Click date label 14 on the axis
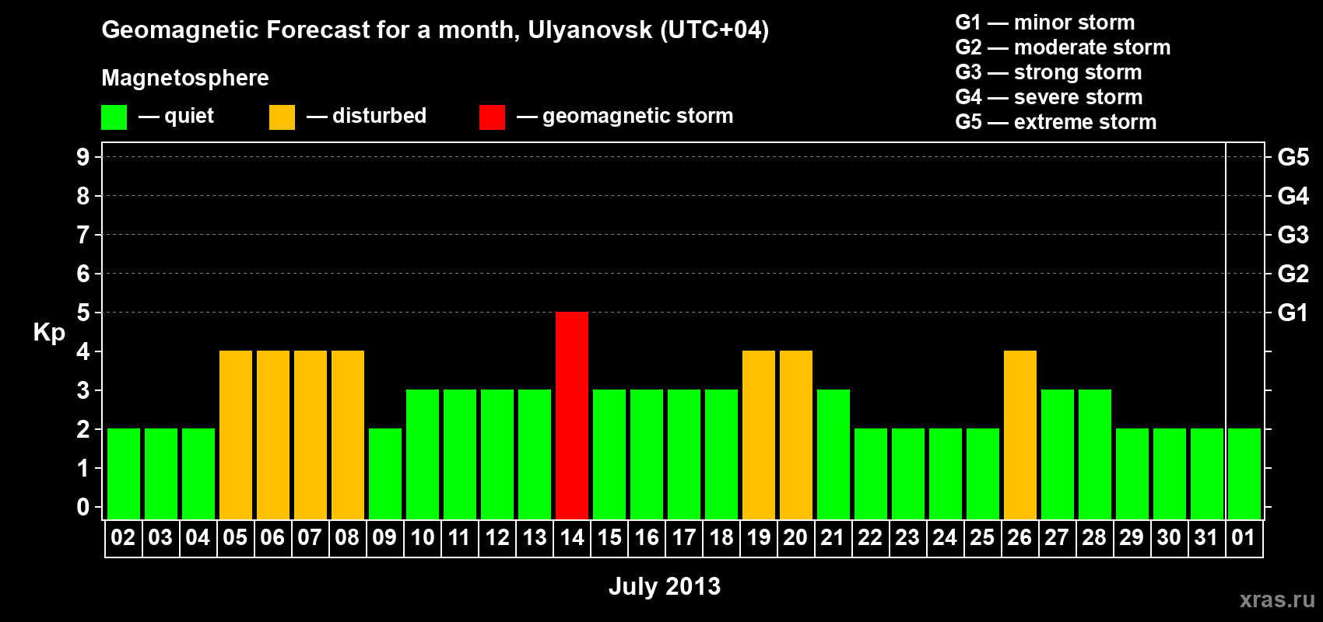This screenshot has width=1323, height=622. [x=572, y=538]
